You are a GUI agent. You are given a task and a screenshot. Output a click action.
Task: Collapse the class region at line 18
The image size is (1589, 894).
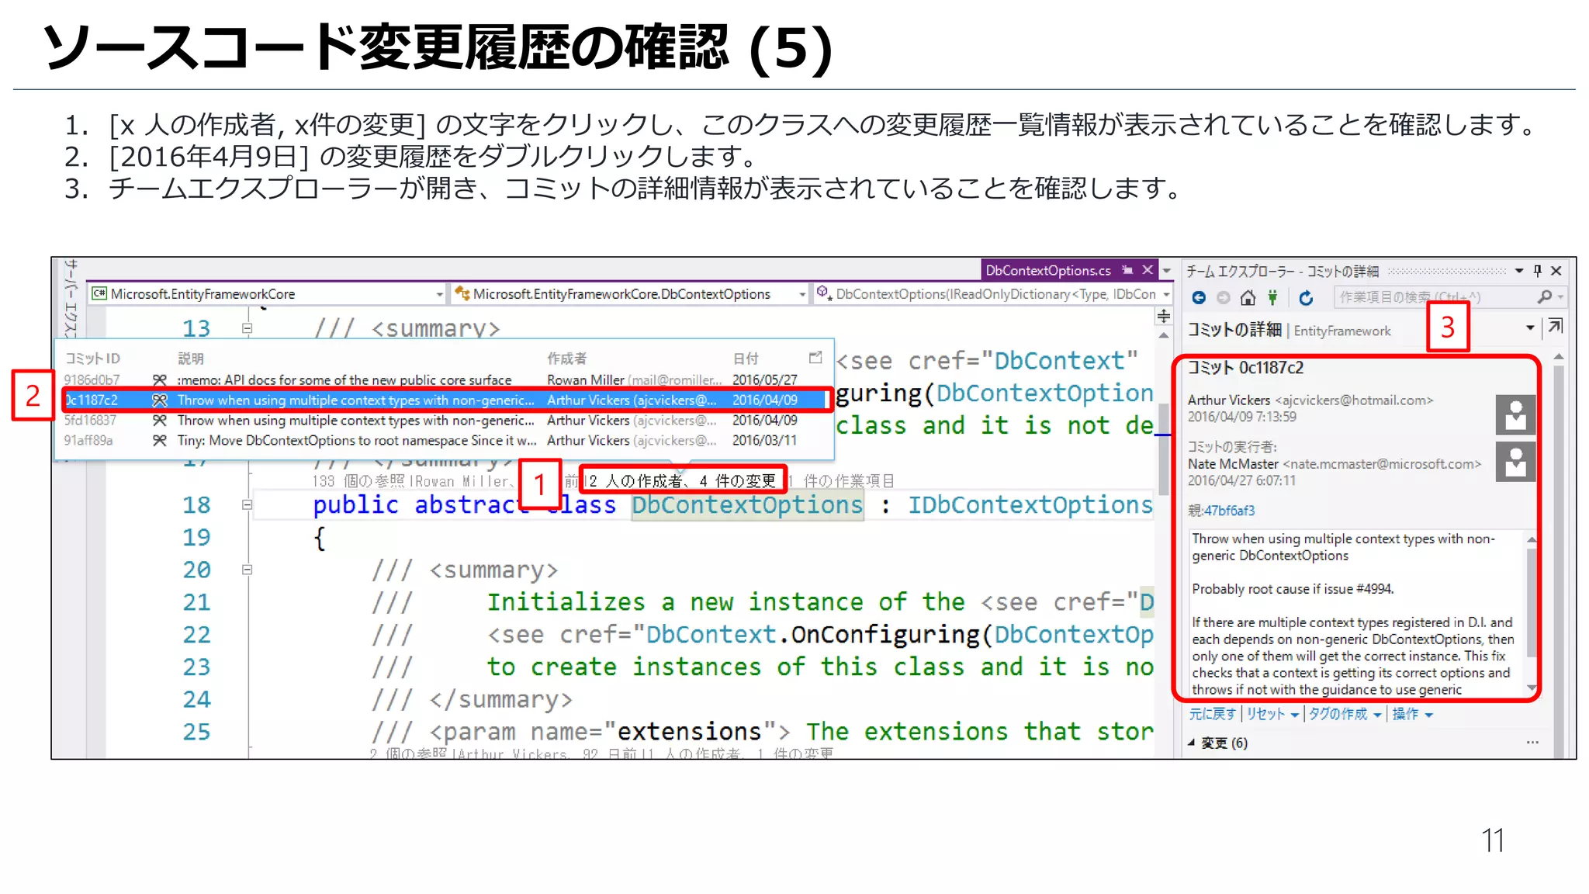(x=247, y=504)
